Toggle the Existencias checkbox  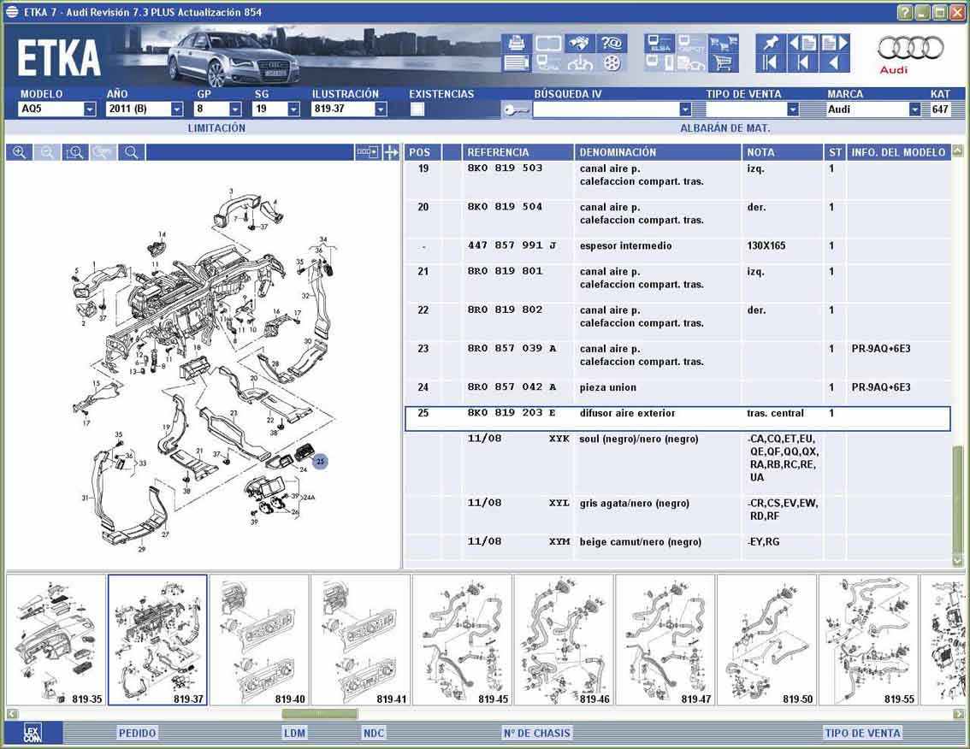(x=417, y=109)
